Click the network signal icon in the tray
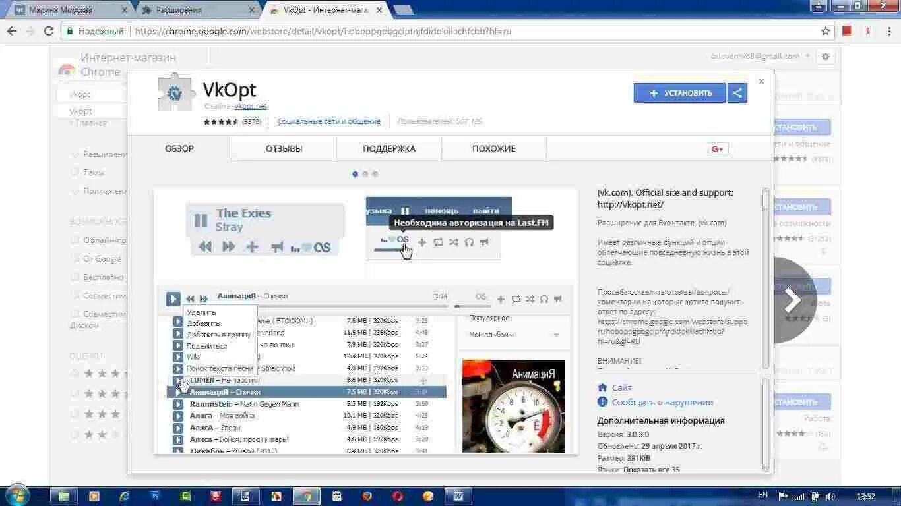Image resolution: width=901 pixels, height=506 pixels. coord(799,495)
